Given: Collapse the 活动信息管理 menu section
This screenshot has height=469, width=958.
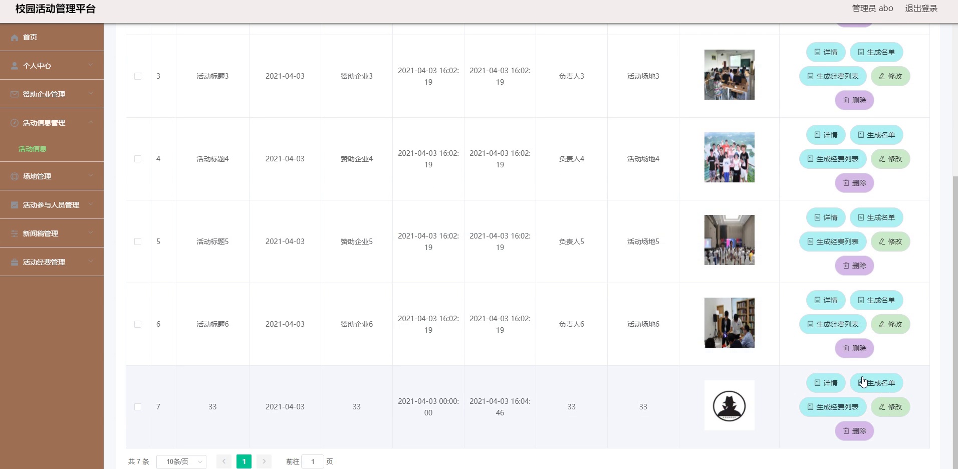Looking at the screenshot, I should (x=91, y=122).
